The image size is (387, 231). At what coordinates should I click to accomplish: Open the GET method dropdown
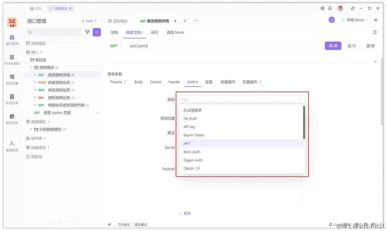(x=116, y=46)
